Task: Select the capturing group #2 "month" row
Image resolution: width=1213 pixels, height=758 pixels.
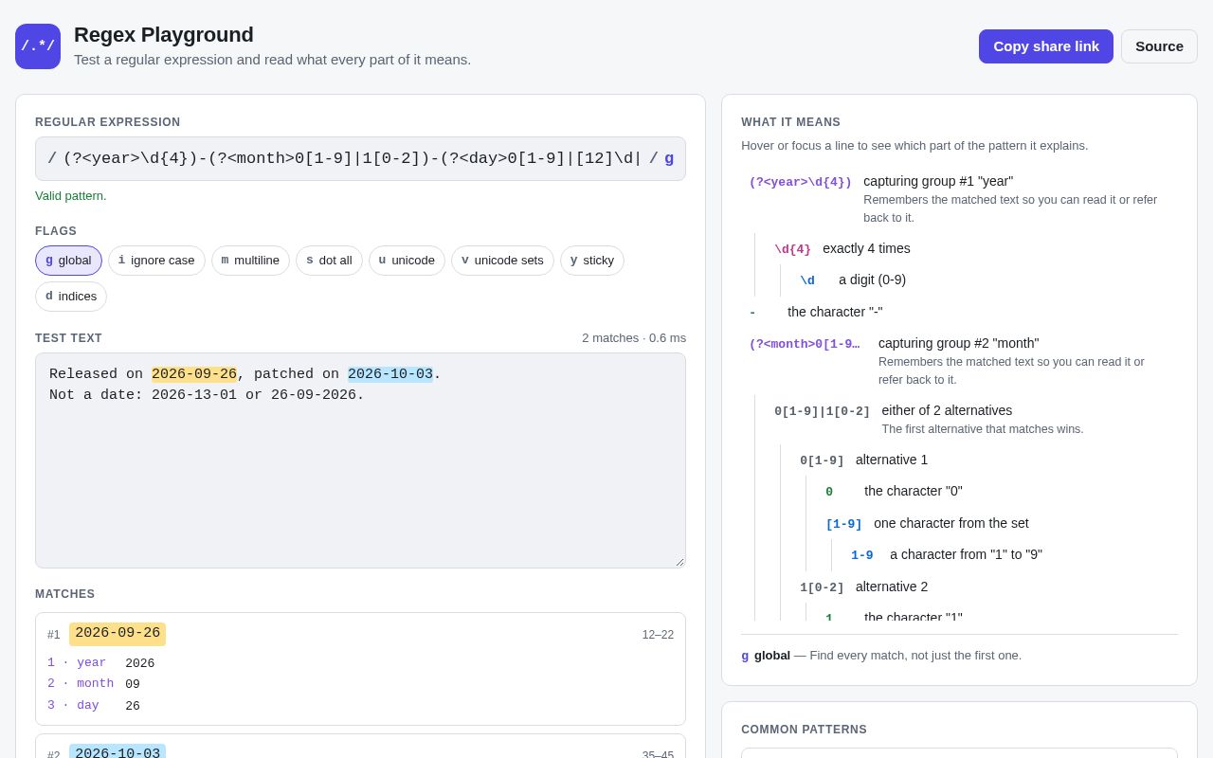Action: coord(959,361)
